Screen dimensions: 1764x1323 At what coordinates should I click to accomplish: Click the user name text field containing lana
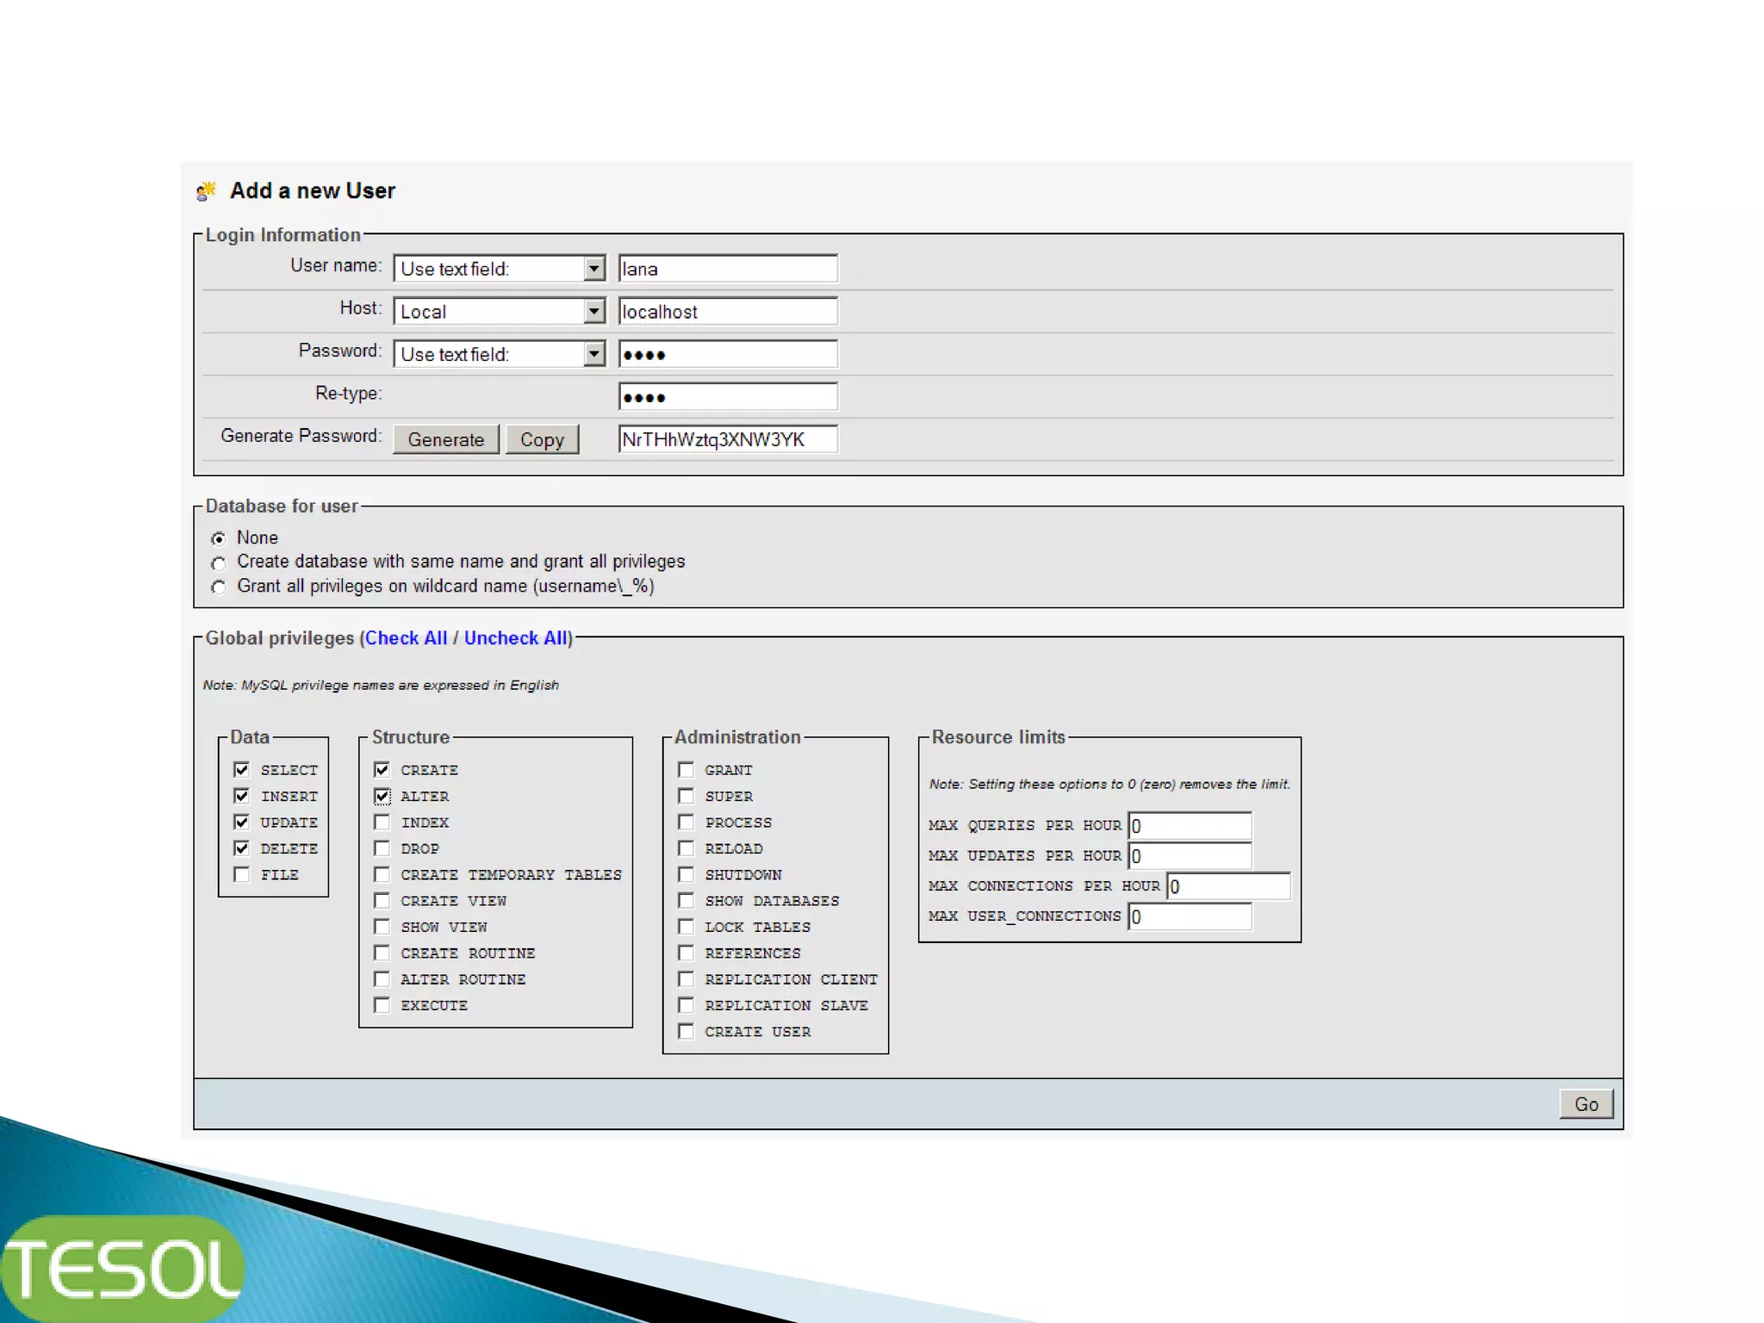click(x=728, y=269)
